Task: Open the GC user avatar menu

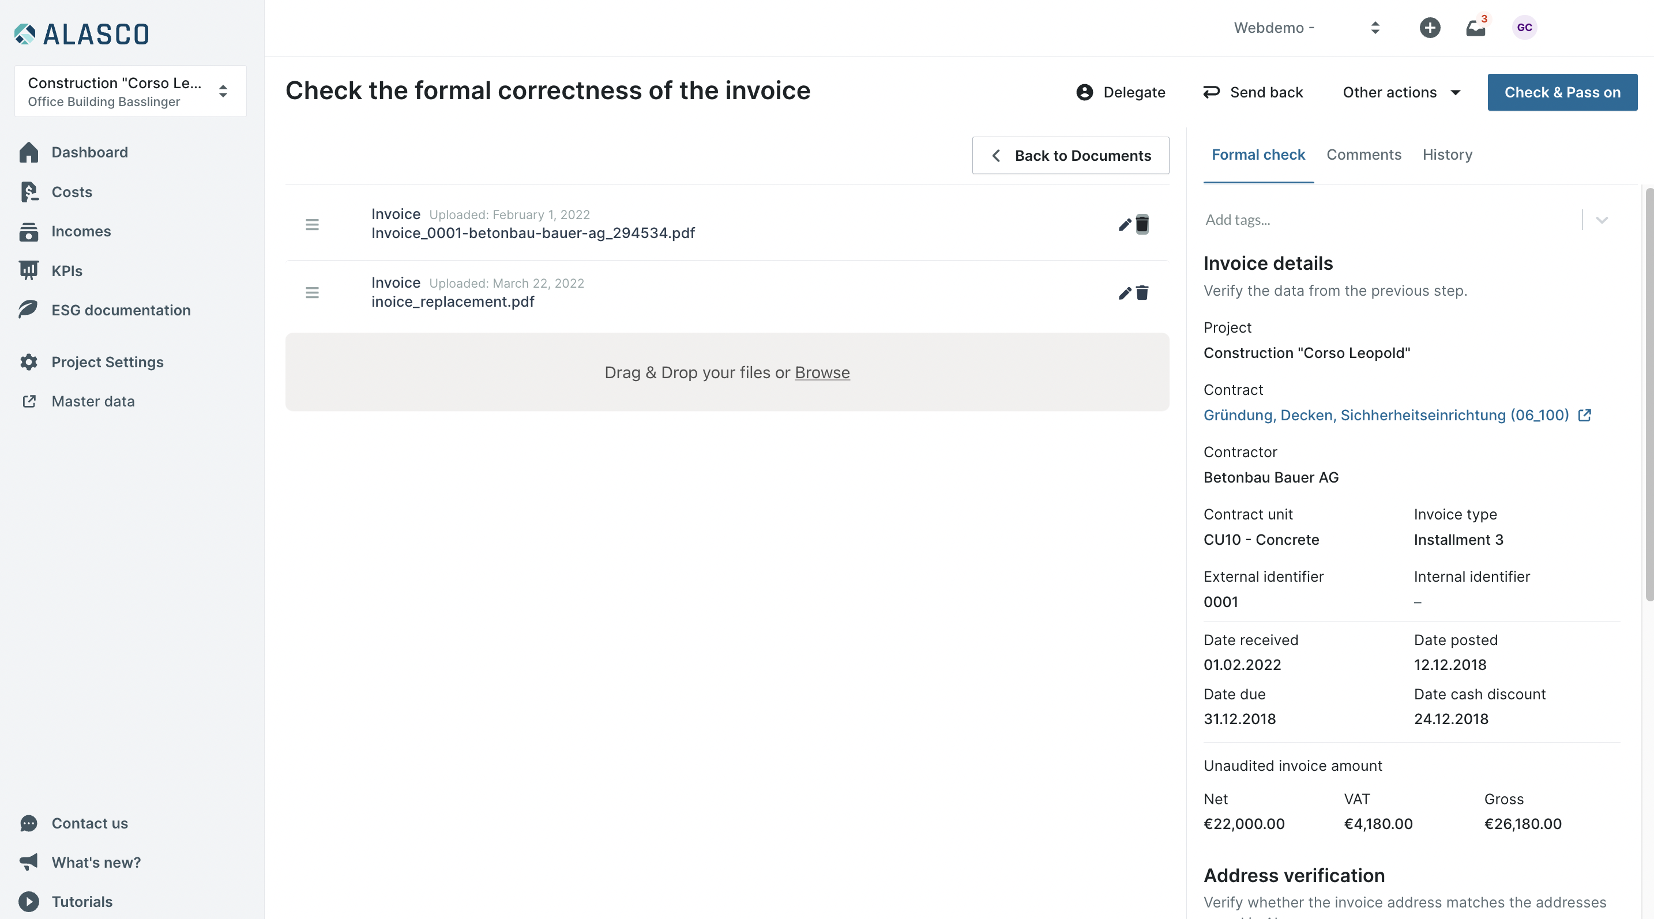Action: (x=1524, y=28)
